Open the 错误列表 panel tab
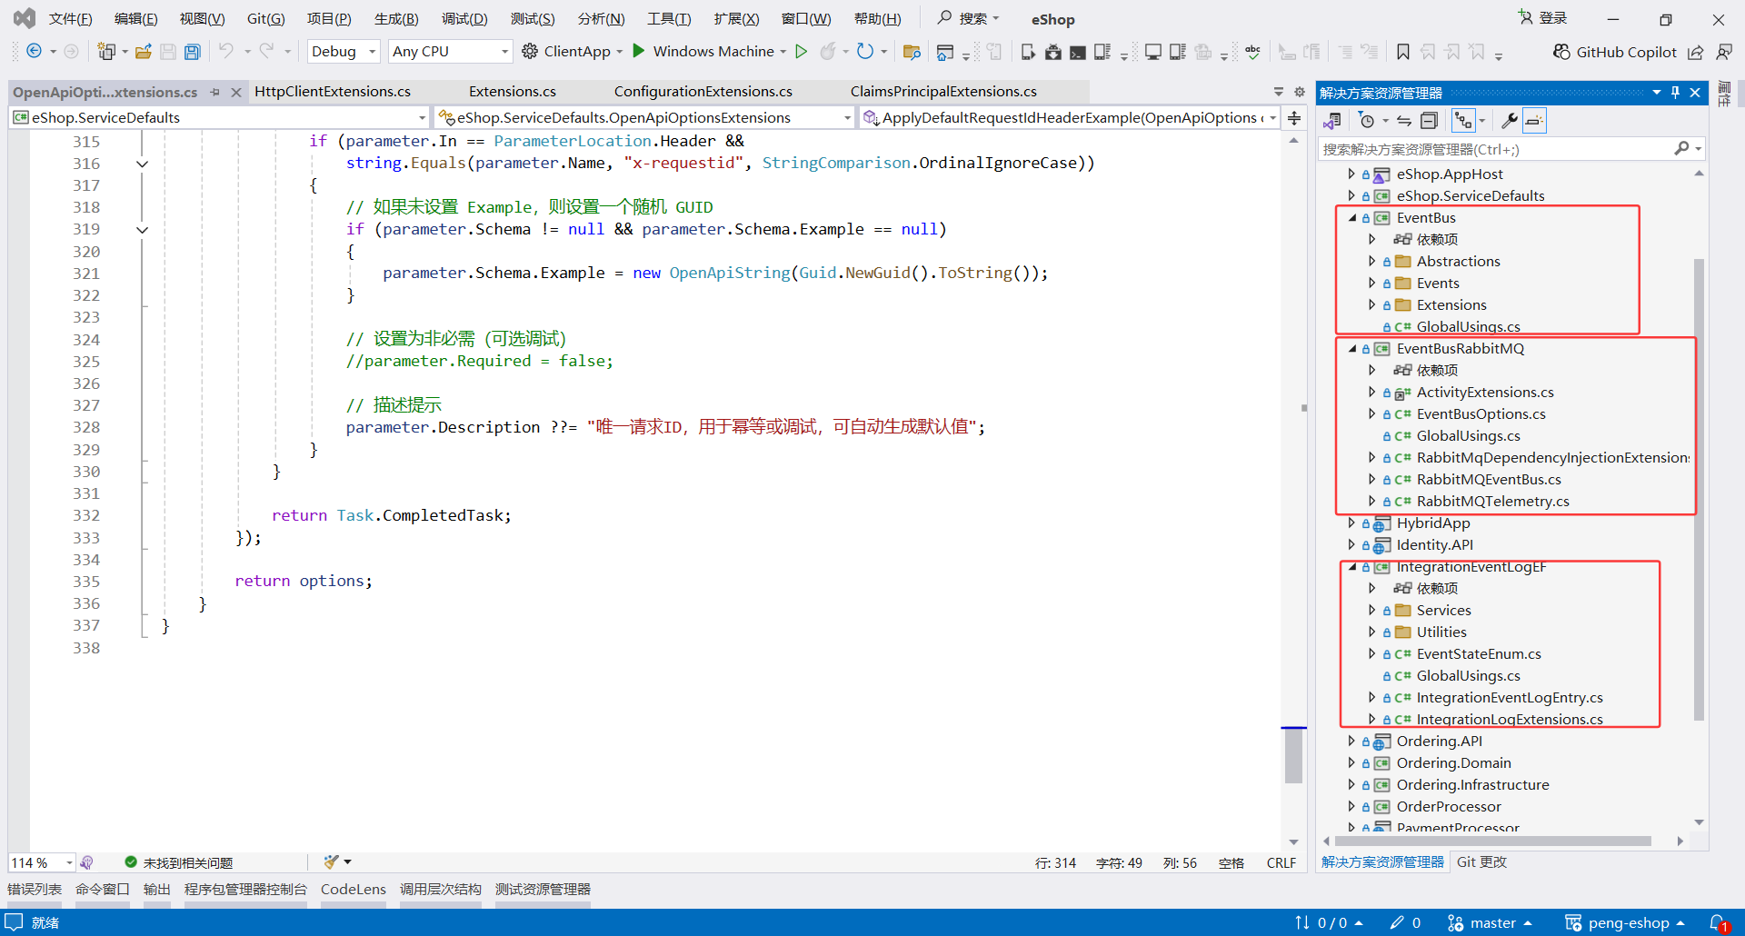 (35, 890)
